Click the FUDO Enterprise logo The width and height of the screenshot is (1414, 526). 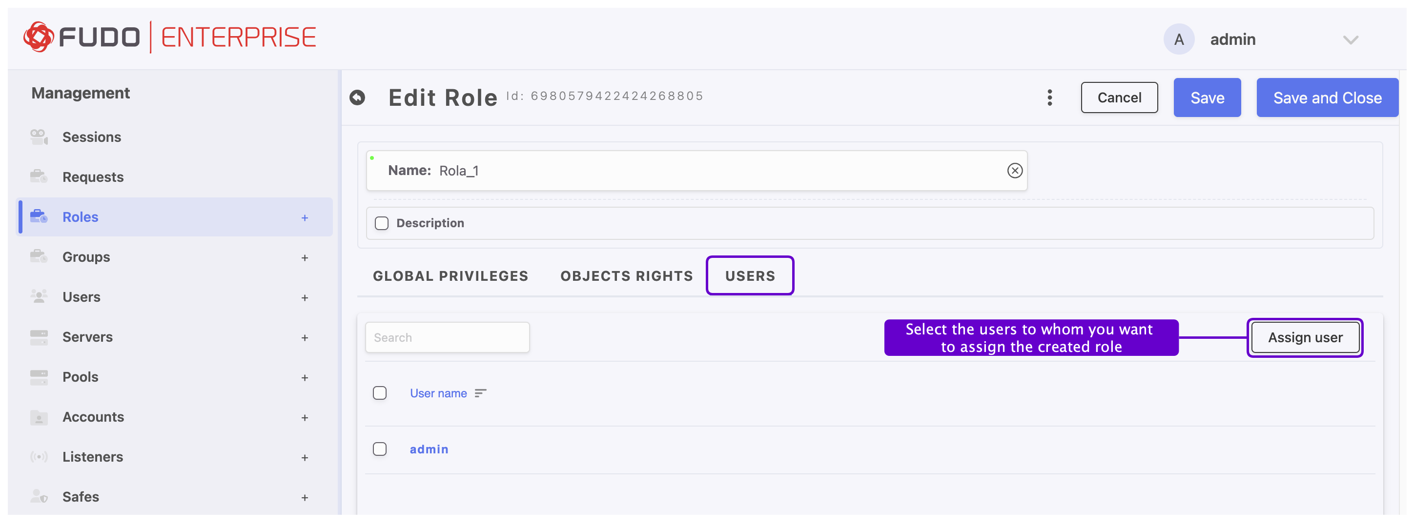[x=170, y=38]
